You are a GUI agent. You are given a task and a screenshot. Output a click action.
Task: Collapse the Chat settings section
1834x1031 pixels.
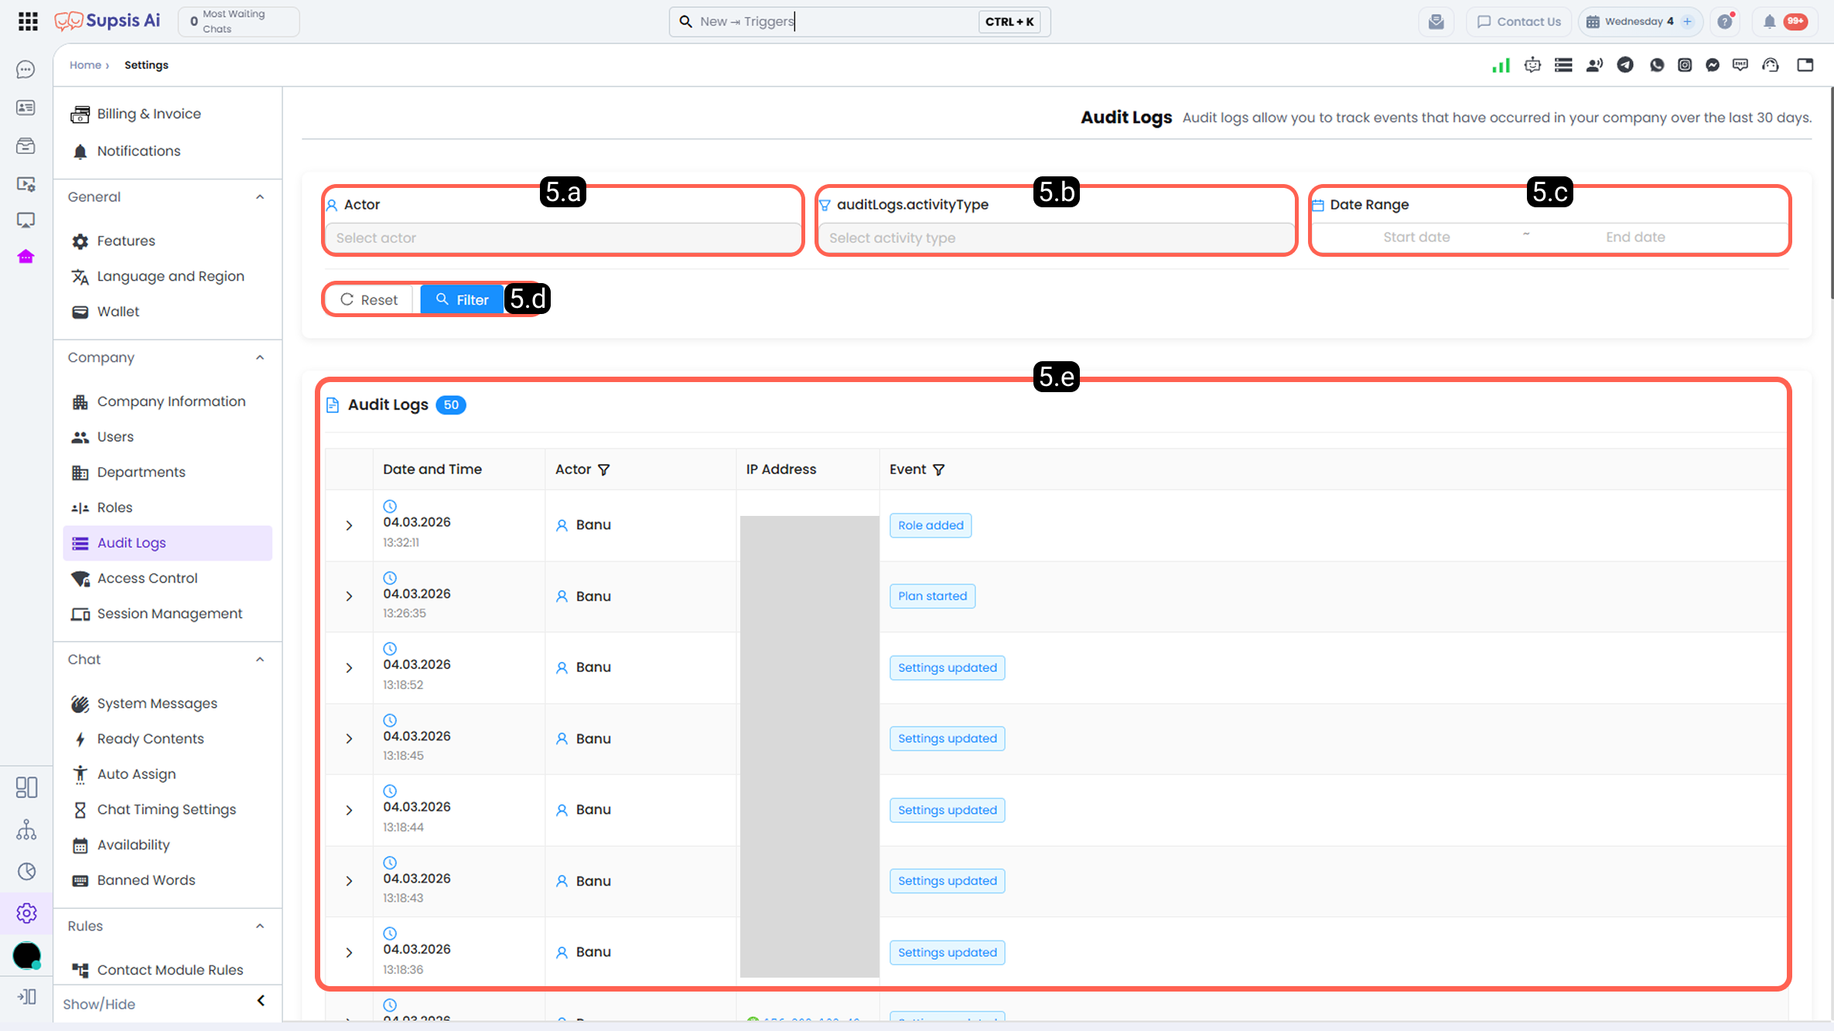click(260, 660)
